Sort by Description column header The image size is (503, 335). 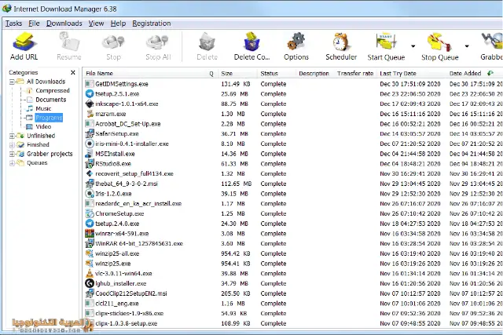(x=314, y=73)
